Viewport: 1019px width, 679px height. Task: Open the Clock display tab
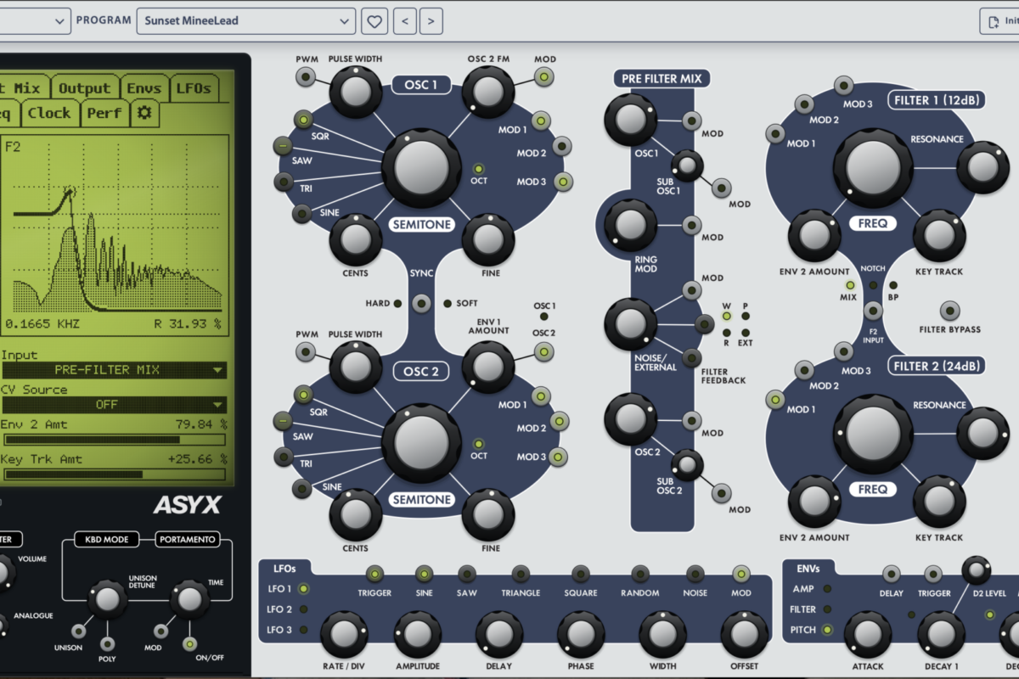click(x=49, y=113)
